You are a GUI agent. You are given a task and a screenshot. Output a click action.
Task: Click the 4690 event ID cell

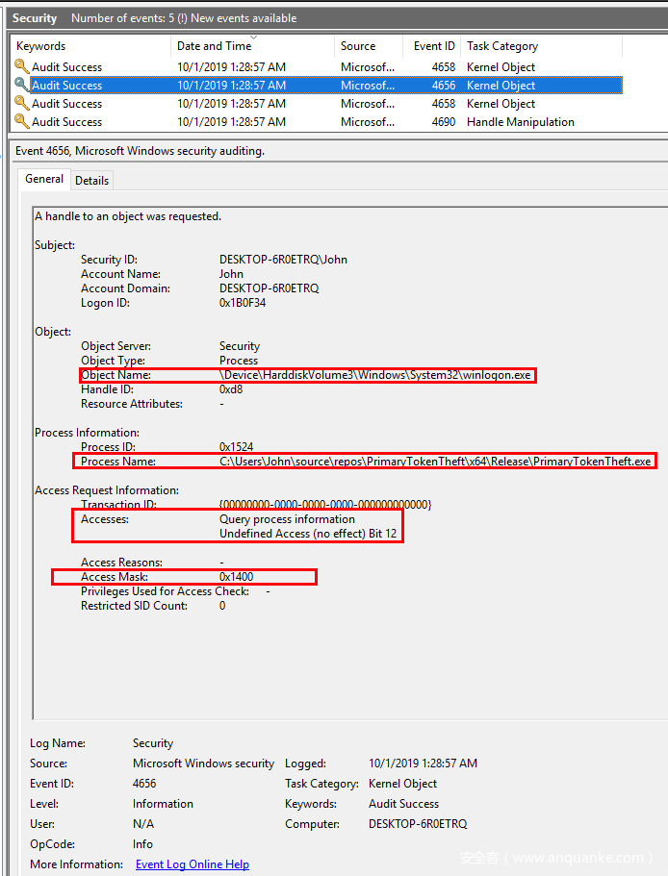(443, 122)
